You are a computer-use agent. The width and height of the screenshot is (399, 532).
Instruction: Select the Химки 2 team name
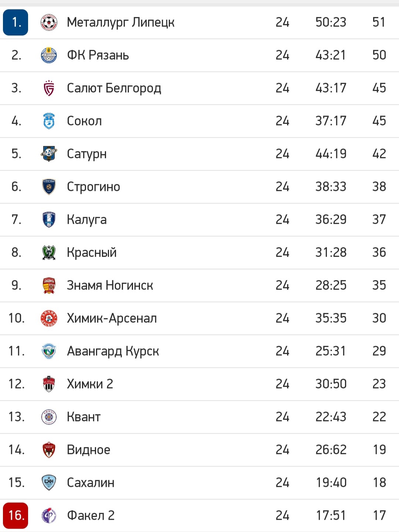[x=90, y=384]
